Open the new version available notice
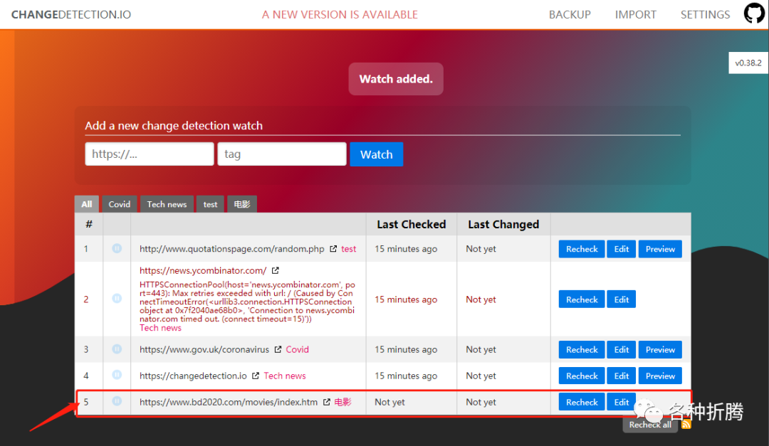The width and height of the screenshot is (769, 446). 340,15
